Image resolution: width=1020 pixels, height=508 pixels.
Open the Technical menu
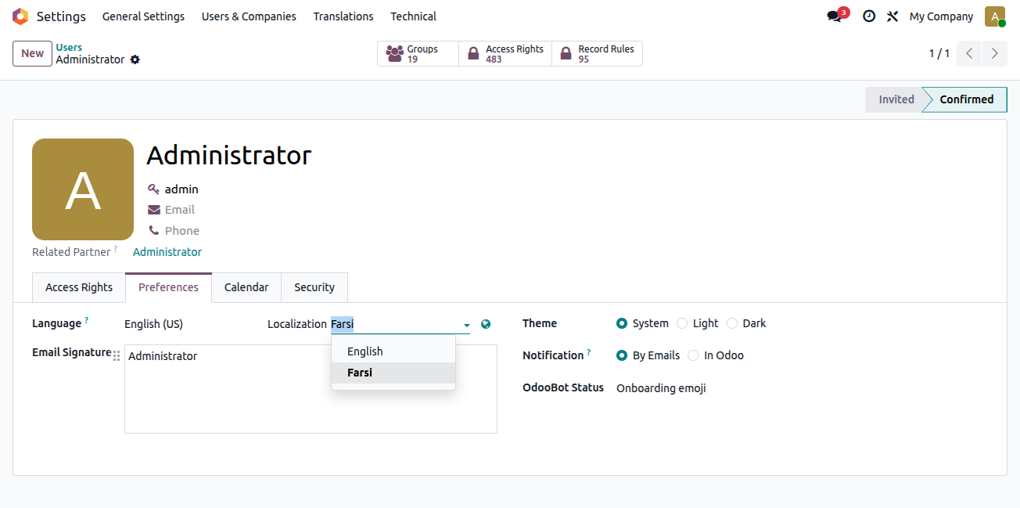tap(414, 16)
